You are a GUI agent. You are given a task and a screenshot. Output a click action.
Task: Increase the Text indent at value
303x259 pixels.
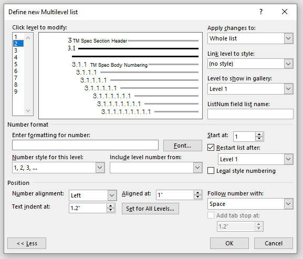pyautogui.click(x=110, y=206)
